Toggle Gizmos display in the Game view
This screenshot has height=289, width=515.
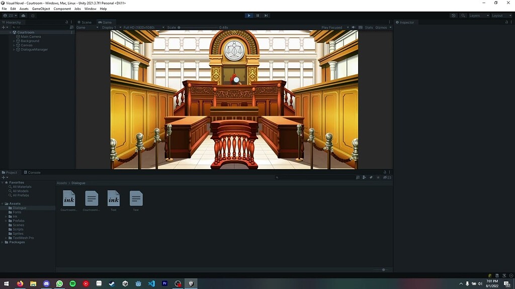pyautogui.click(x=381, y=27)
